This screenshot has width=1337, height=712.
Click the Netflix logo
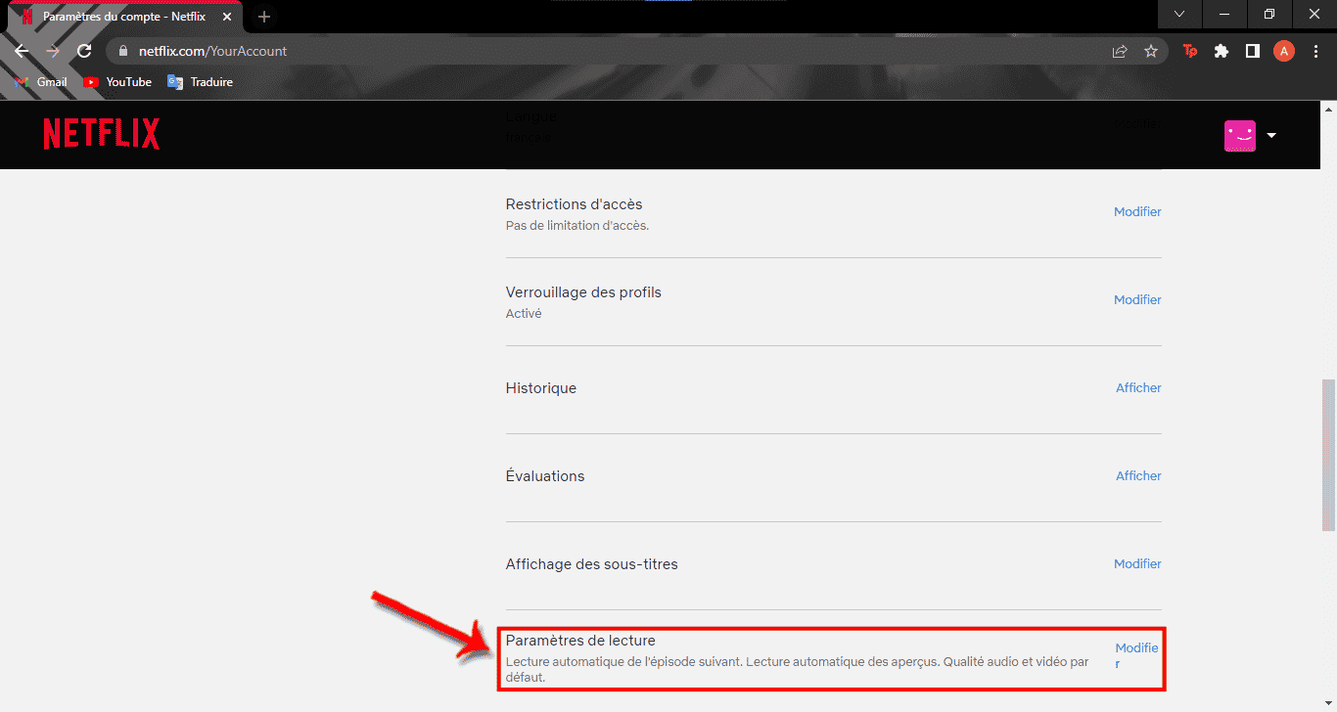pos(102,134)
